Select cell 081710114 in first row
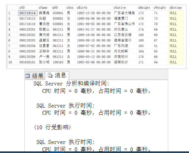The width and height of the screenshot is (189, 153). pos(28,13)
